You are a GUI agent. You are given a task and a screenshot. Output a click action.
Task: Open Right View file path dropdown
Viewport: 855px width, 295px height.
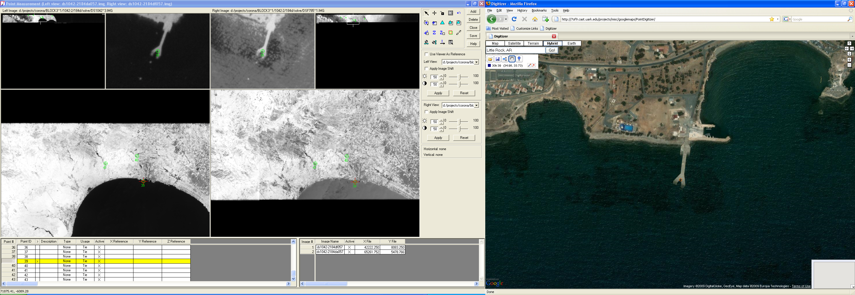click(x=476, y=105)
